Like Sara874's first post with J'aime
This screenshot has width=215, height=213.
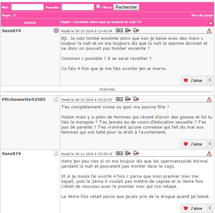coord(194,80)
